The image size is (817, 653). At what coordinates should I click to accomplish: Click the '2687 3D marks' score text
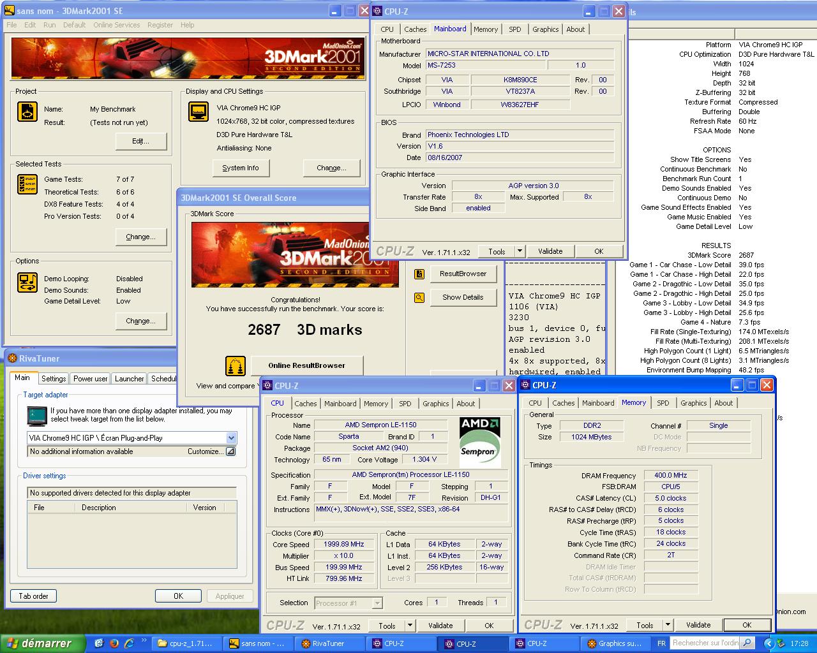[x=305, y=330]
